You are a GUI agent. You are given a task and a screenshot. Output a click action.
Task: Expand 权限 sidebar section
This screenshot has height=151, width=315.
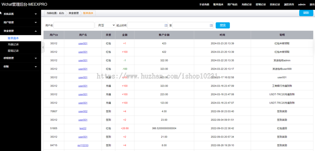point(20,66)
